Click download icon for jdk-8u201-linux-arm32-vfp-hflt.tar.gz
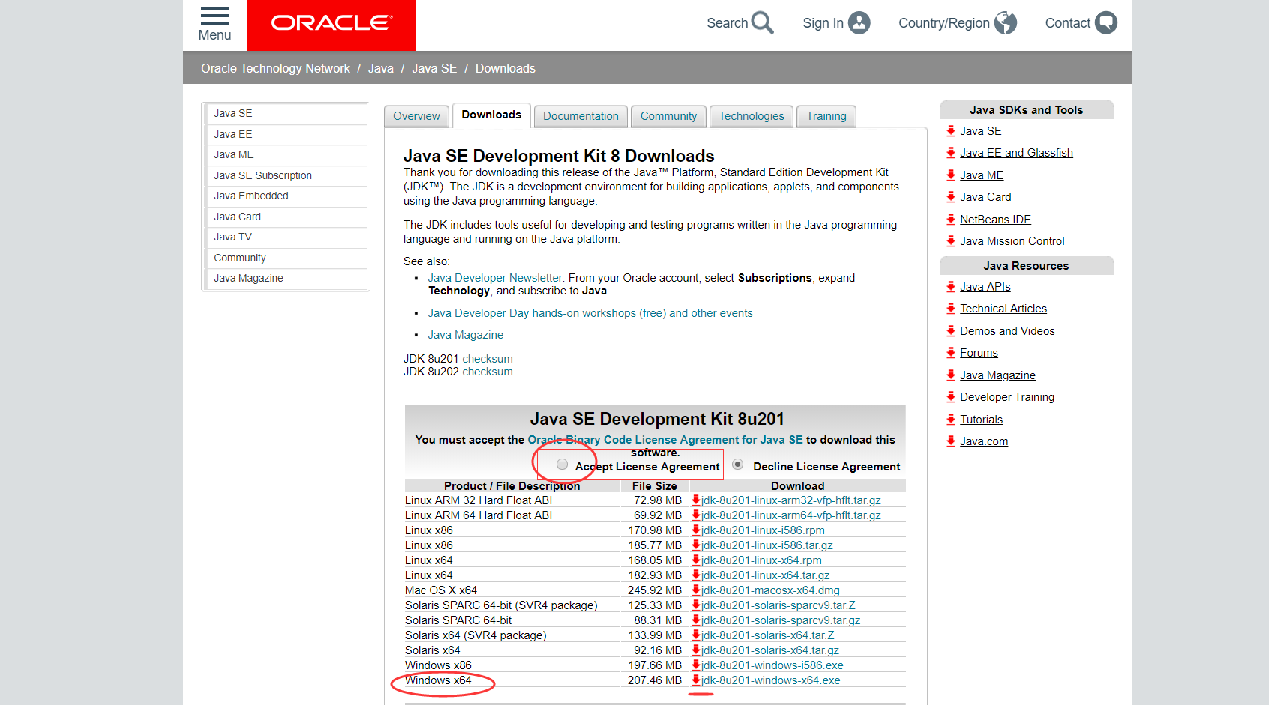The image size is (1269, 705). tap(696, 500)
